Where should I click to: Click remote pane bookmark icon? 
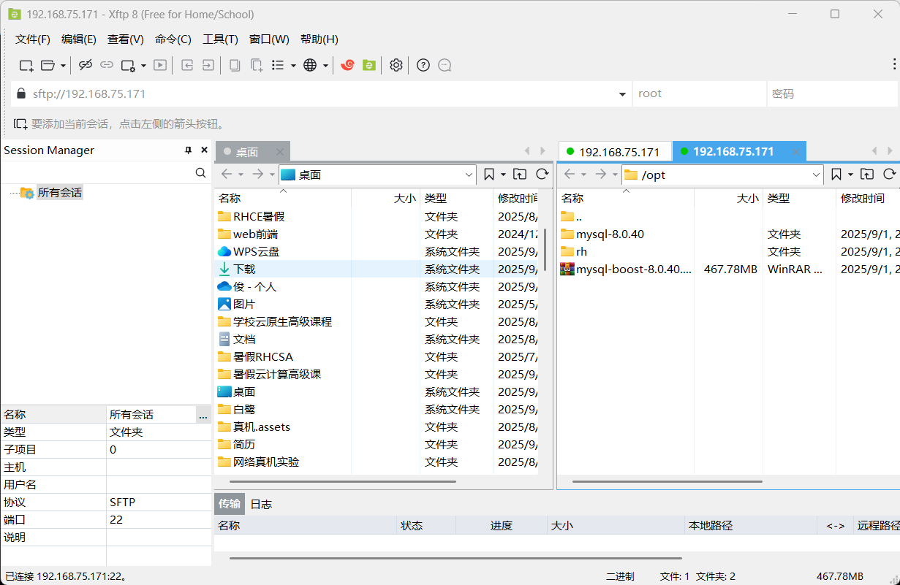pos(836,174)
